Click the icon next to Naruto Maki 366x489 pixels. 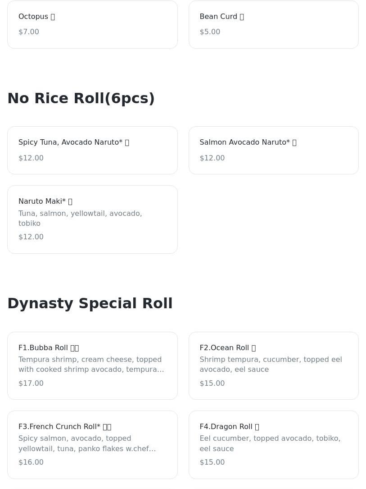(70, 201)
